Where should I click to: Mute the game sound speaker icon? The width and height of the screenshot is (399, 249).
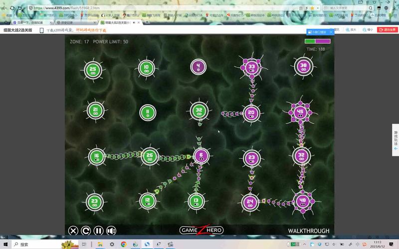pos(111,231)
